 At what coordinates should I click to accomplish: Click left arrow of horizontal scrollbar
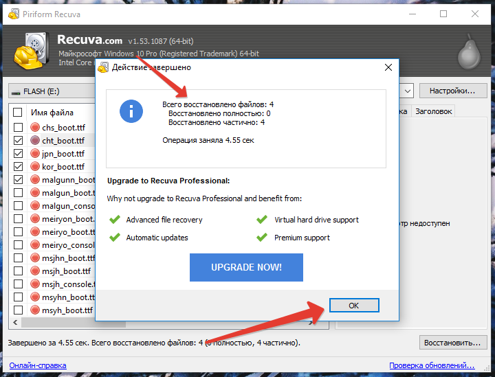coord(15,323)
